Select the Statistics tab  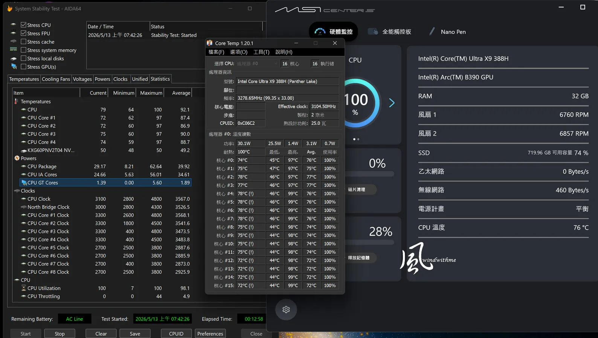pos(160,79)
